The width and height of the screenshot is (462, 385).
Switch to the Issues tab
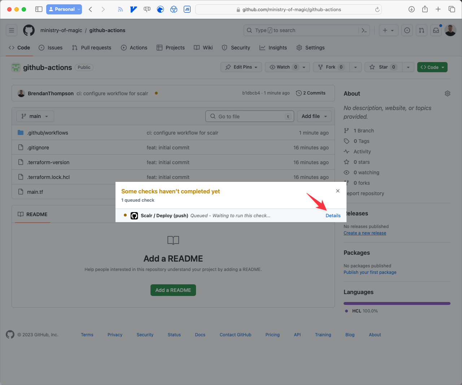click(51, 48)
